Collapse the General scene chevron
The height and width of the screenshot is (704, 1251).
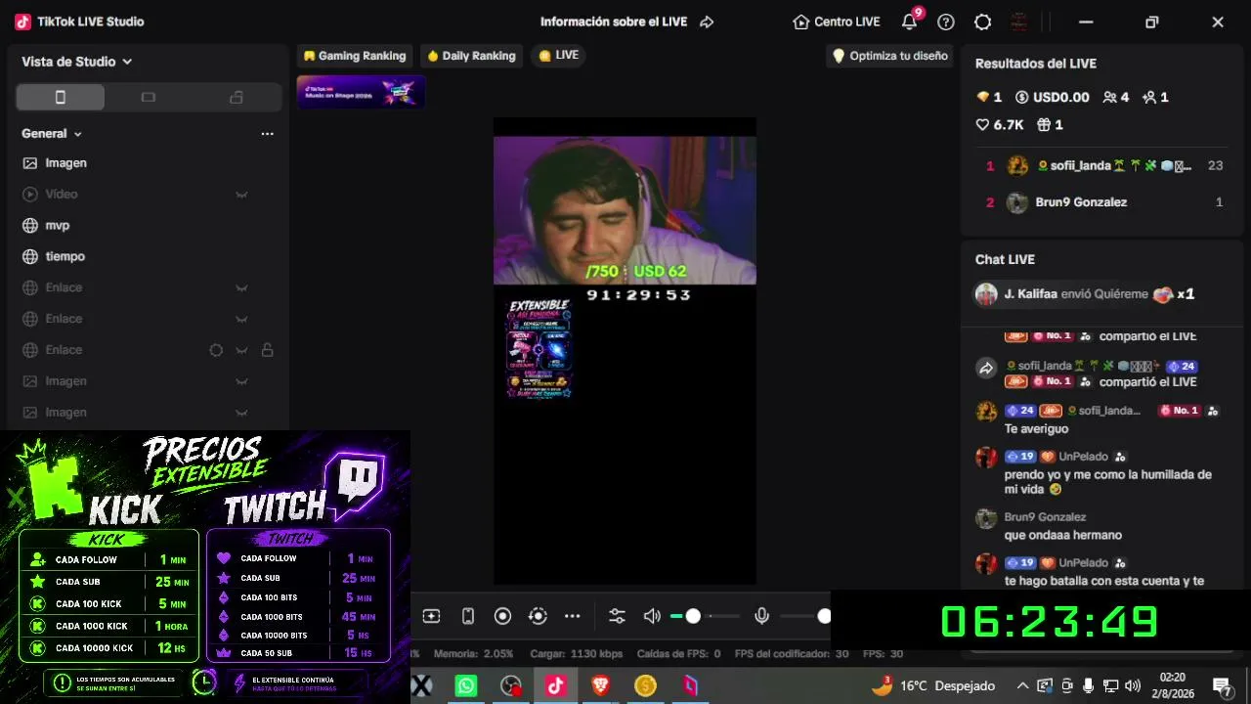point(78,134)
